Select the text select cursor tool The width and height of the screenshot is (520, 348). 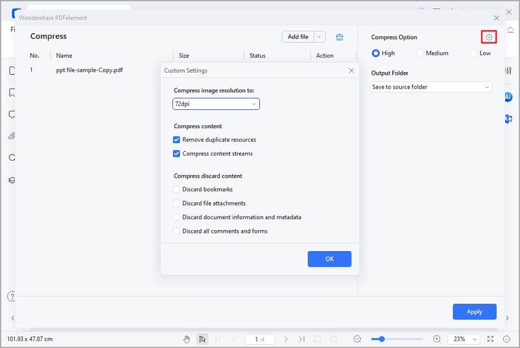(x=202, y=339)
